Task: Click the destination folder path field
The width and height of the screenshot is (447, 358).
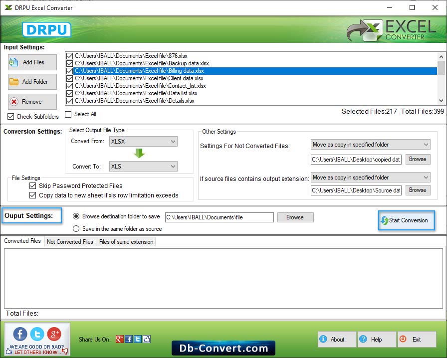Action: (219, 217)
